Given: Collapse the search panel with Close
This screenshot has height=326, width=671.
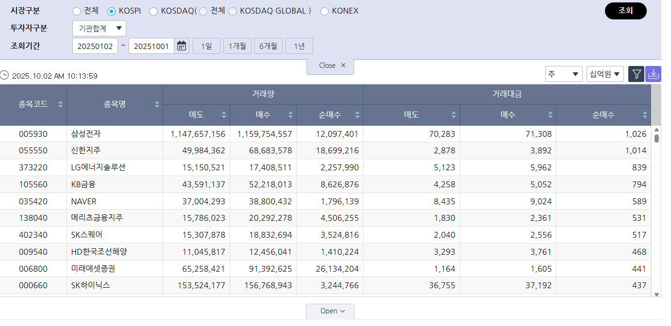Looking at the screenshot, I should tap(330, 66).
